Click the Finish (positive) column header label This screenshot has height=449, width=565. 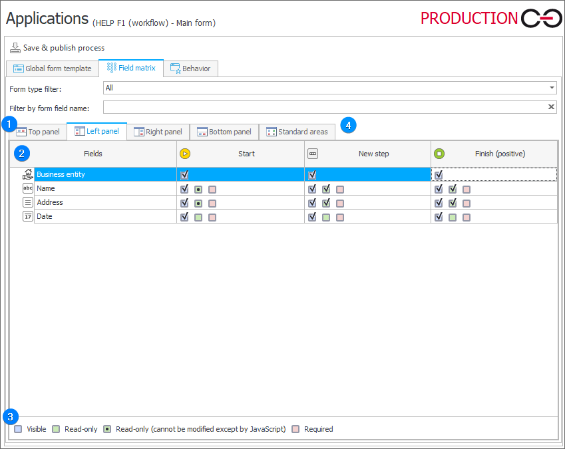[x=500, y=154]
